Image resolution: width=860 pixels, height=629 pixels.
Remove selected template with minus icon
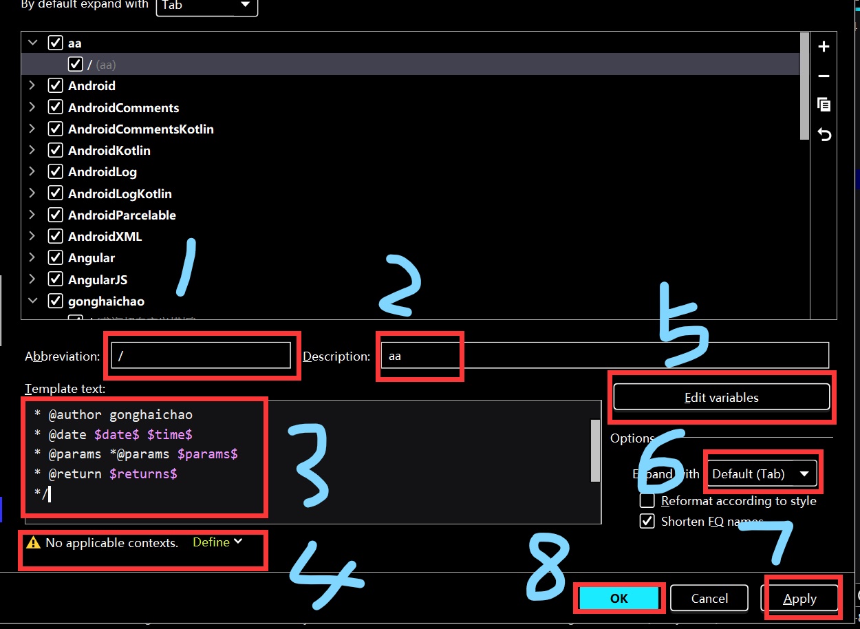[824, 76]
